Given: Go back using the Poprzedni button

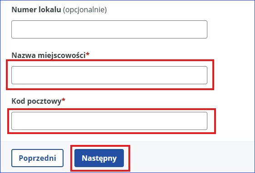Looking at the screenshot, I should coord(37,158).
